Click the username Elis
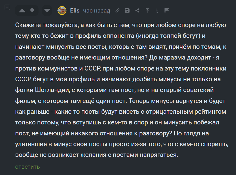This screenshot has width=236, height=175. [x=75, y=10]
